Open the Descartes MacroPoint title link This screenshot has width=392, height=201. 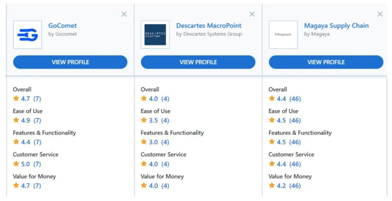point(209,26)
